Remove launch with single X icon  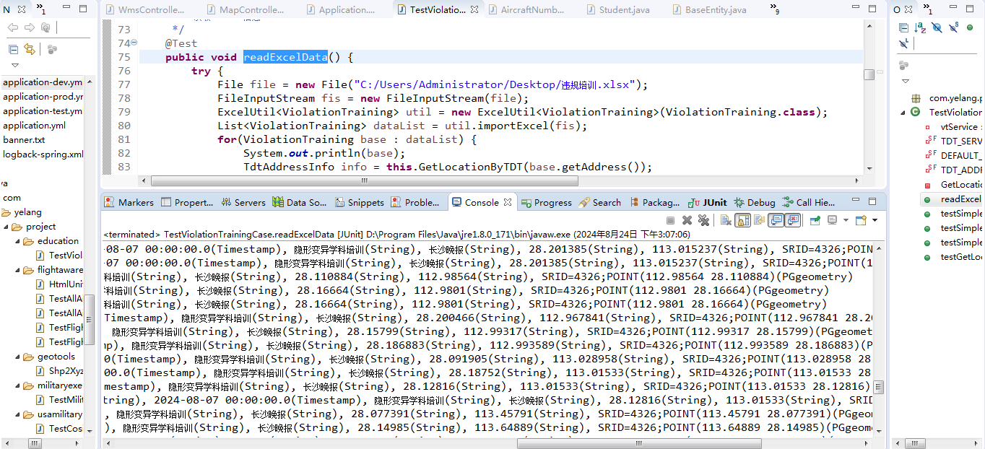click(687, 220)
